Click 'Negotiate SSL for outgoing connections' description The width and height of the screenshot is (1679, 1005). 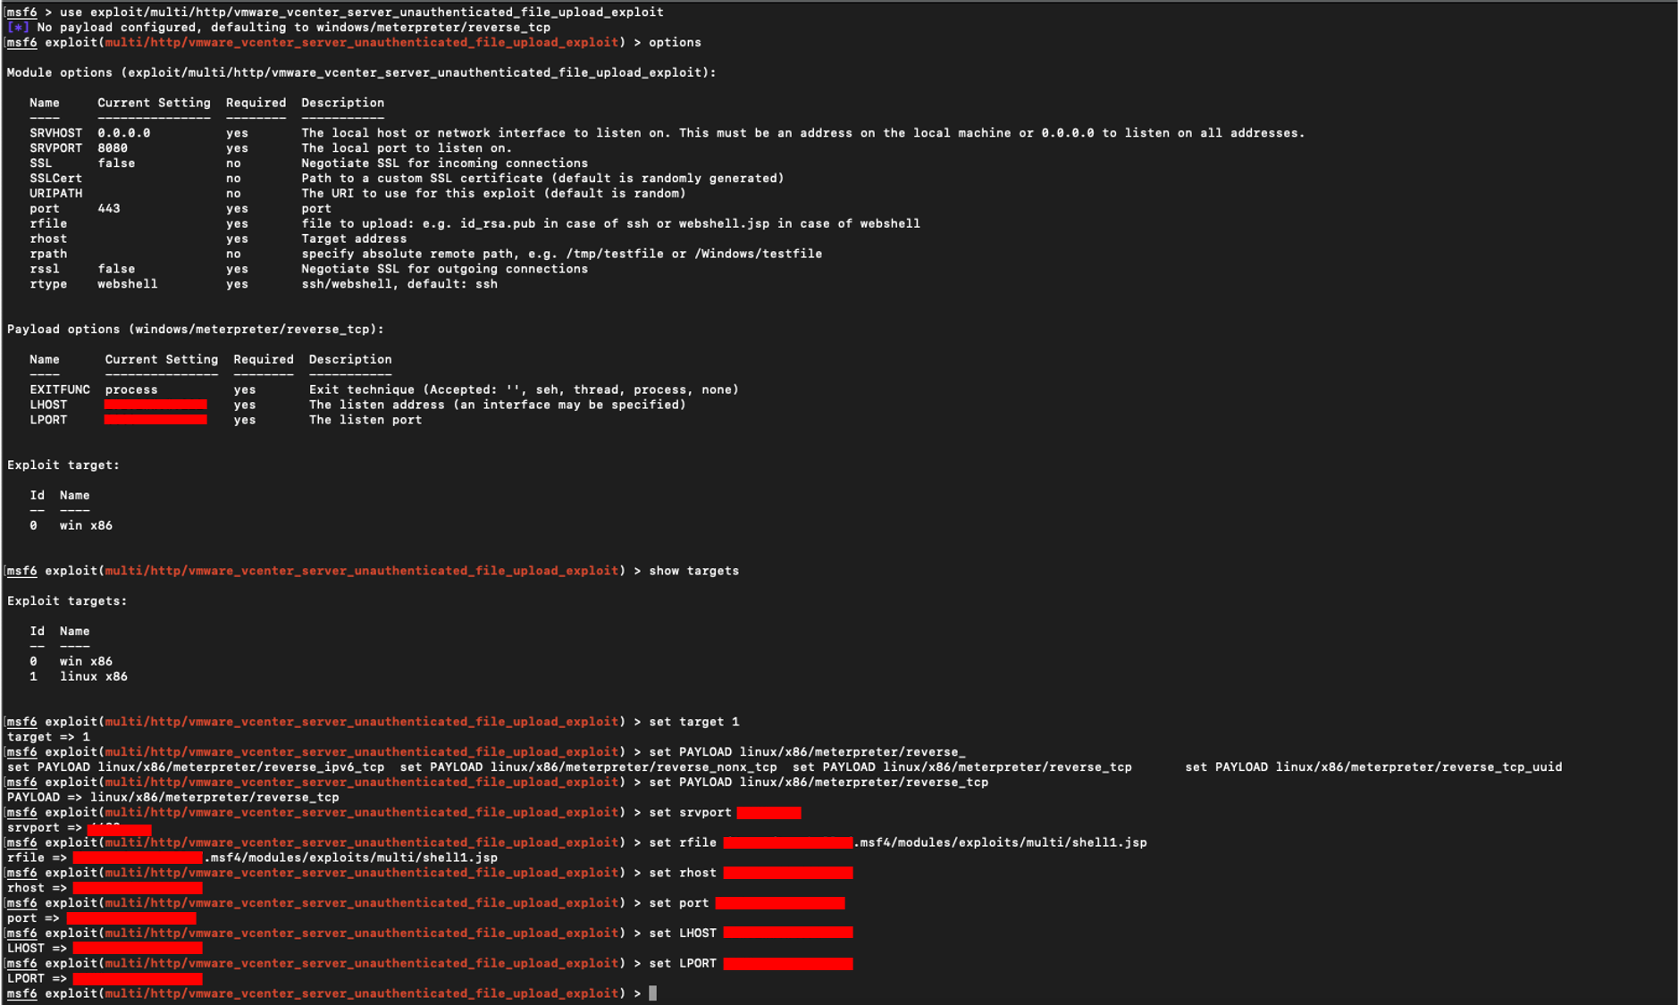444,269
